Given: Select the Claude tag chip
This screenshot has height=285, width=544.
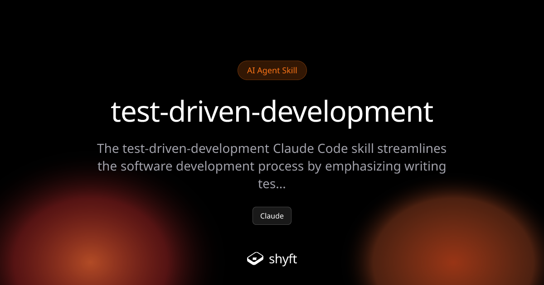Looking at the screenshot, I should [x=272, y=216].
